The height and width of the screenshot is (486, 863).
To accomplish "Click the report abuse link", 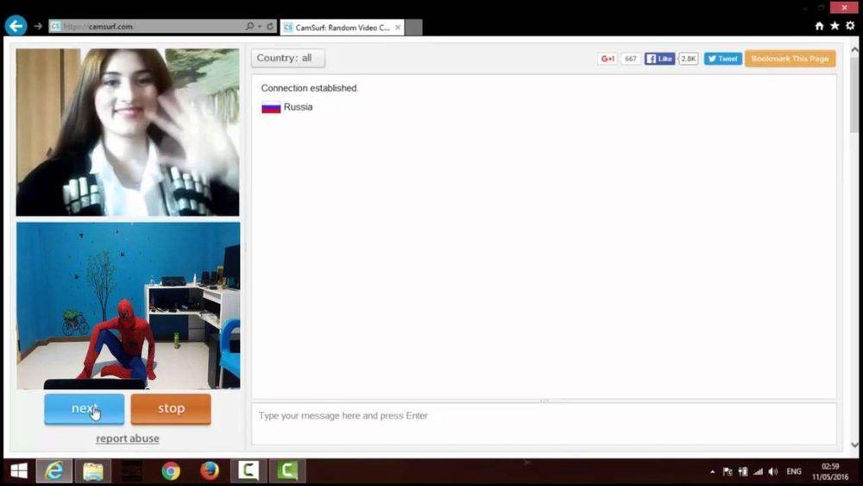I will pyautogui.click(x=128, y=439).
